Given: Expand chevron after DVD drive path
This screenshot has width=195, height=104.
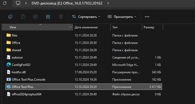Looking at the screenshot, I should pos(108,3).
